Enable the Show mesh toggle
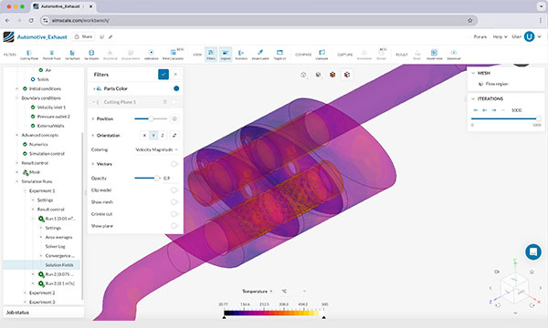The height and width of the screenshot is (328, 548). click(174, 202)
